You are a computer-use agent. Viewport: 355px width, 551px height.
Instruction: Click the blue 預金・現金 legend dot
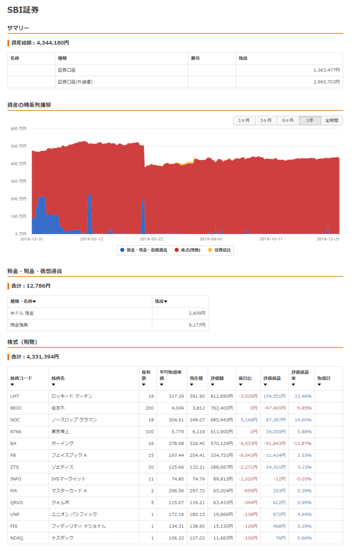pyautogui.click(x=122, y=250)
